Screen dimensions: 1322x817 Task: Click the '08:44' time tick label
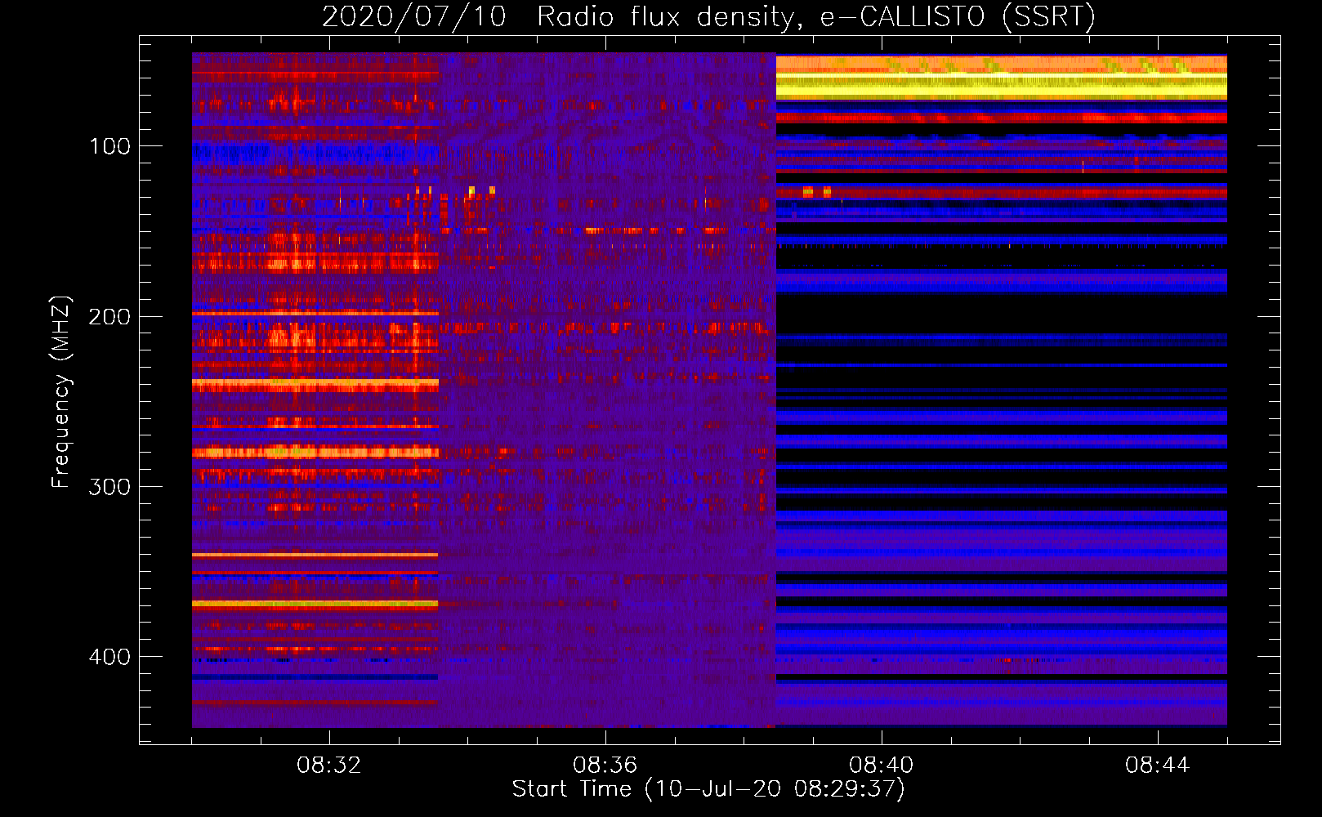point(1158,766)
